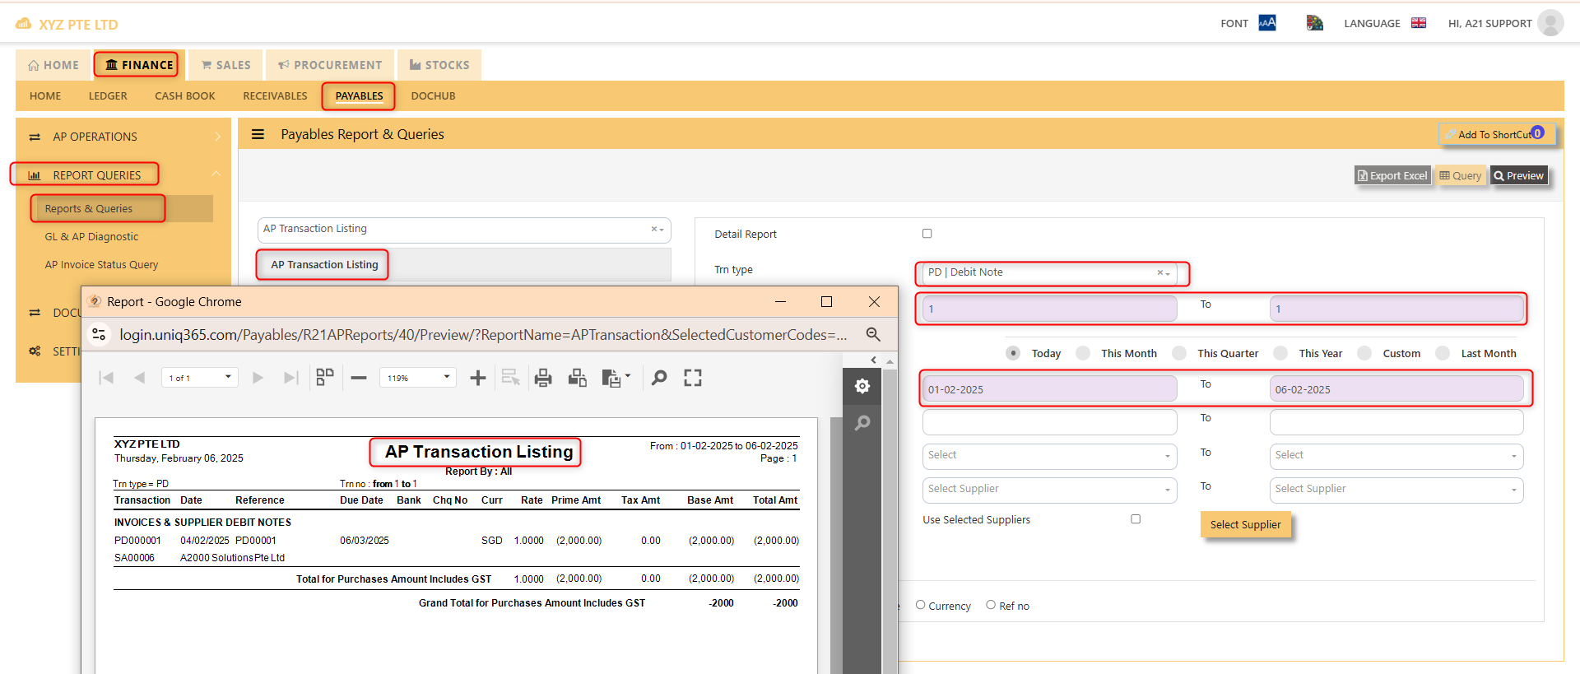Print the report using the printer icon

[542, 378]
